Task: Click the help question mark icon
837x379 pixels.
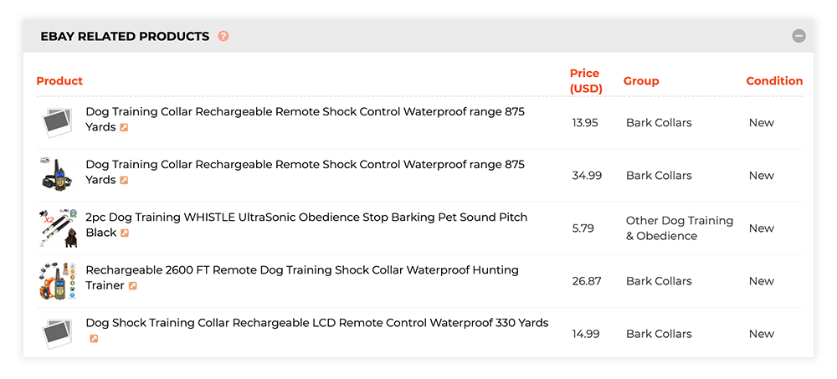Action: [223, 36]
